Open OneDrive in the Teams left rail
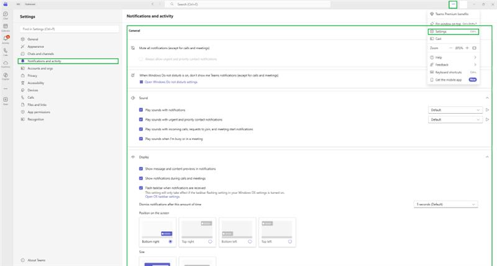Viewport: 497px width, 266px height. click(6, 64)
